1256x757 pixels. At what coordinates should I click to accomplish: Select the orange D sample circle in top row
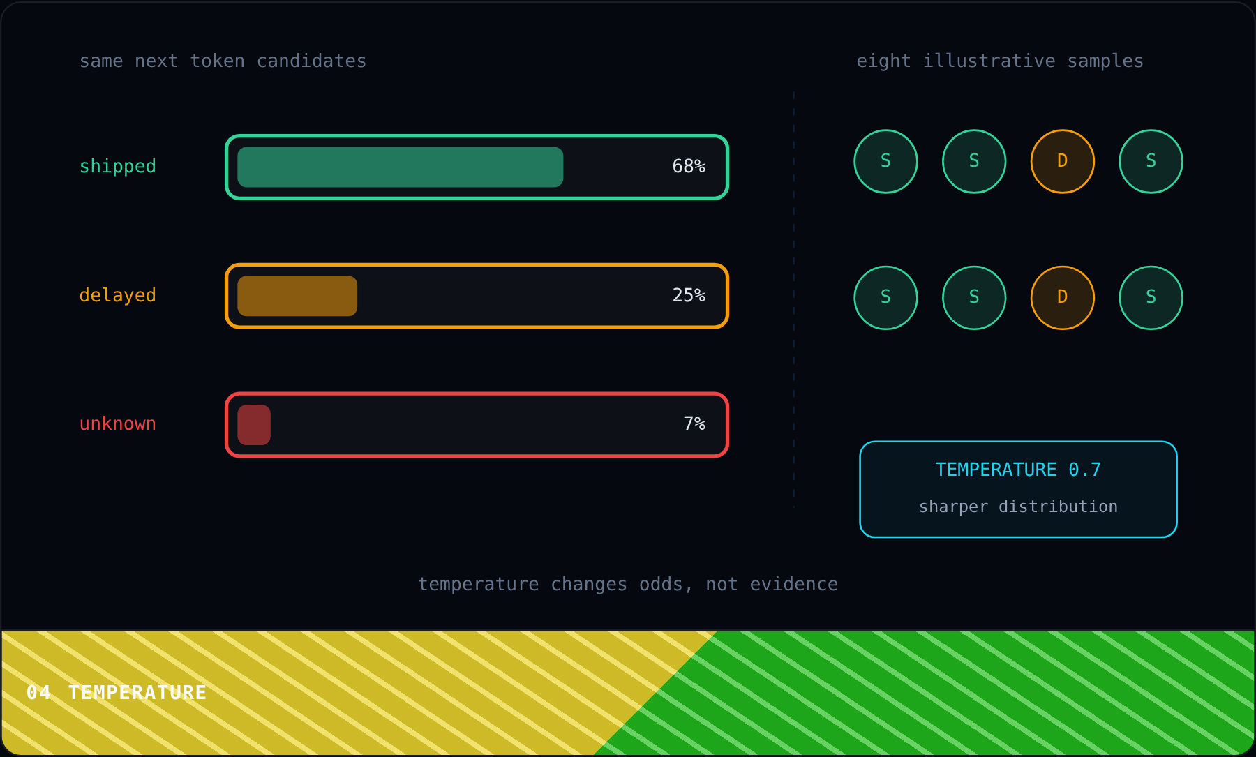1062,161
